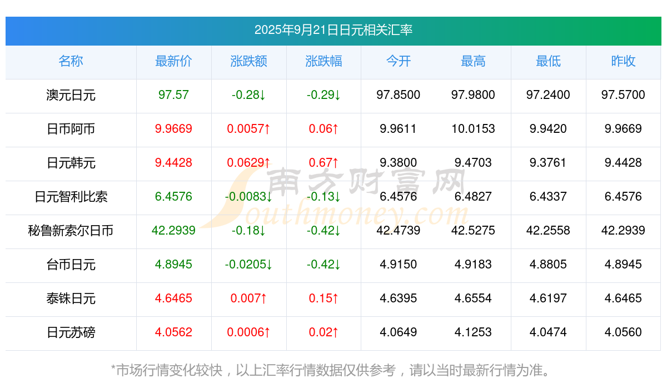Click the change amount 0.007↑
The width and height of the screenshot is (667, 388).
click(249, 299)
